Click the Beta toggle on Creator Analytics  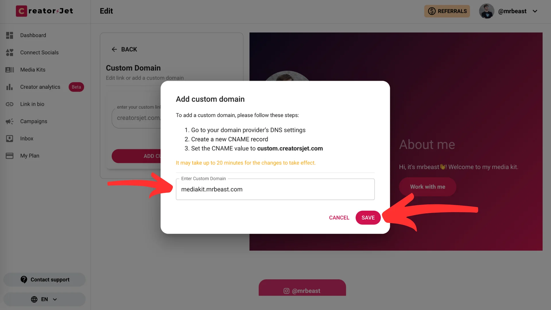coord(76,87)
